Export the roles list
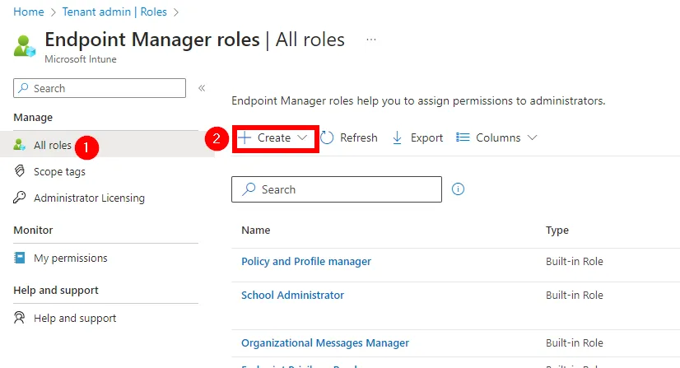The width and height of the screenshot is (680, 368). (x=417, y=138)
